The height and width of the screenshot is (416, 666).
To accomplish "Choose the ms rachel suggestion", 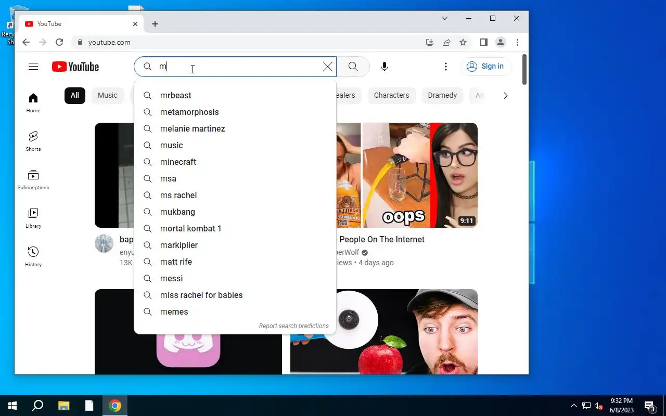I will tap(235, 196).
